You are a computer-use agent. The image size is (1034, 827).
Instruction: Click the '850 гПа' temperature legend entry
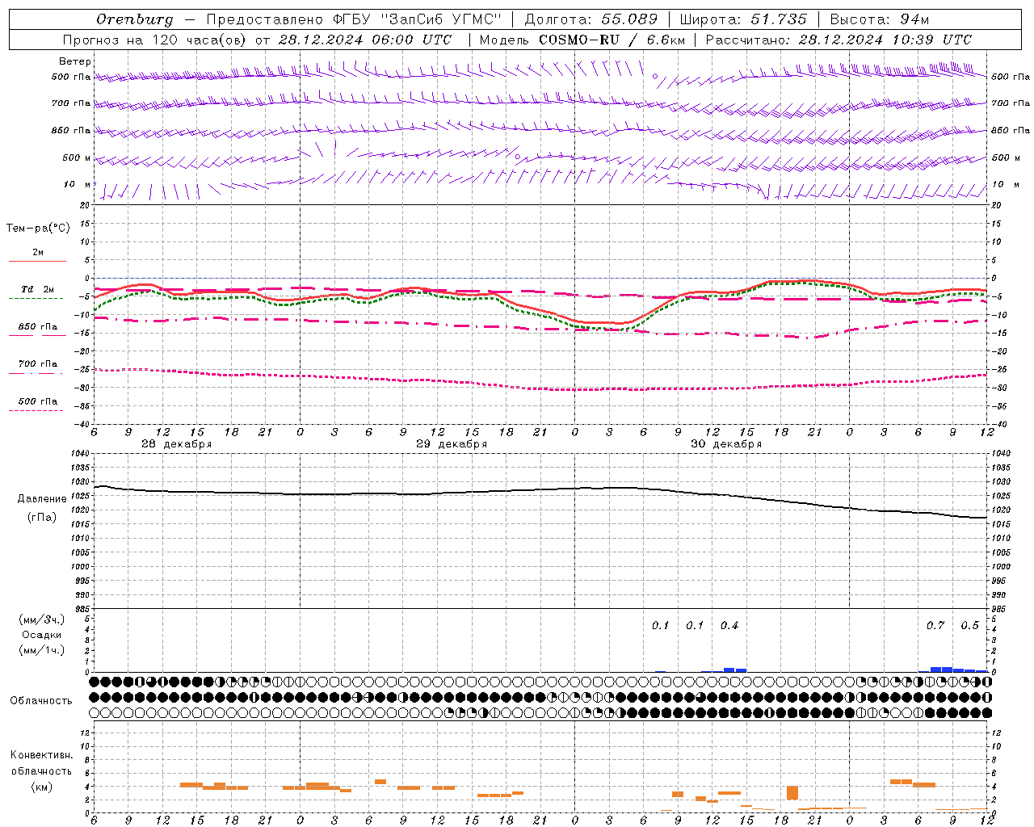tap(37, 327)
